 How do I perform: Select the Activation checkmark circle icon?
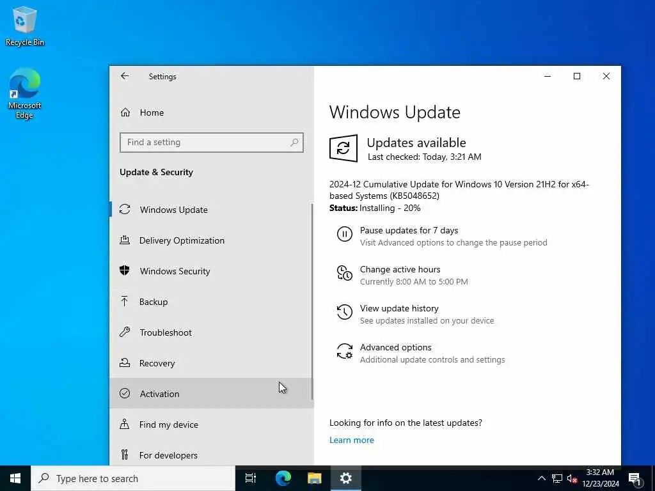125,393
